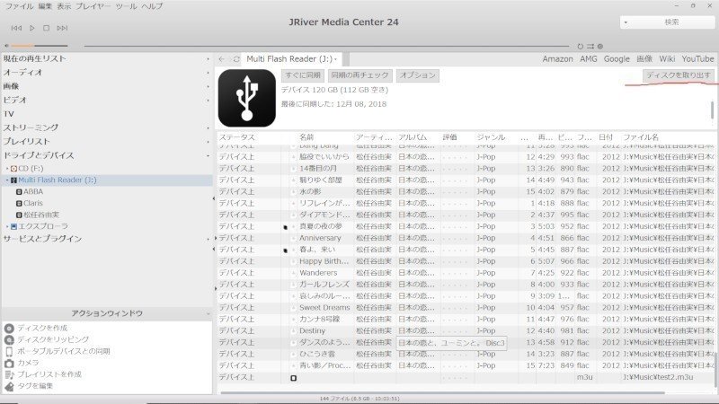This screenshot has width=719, height=404.
Task: Open the Claris folder icon
Action: point(19,204)
